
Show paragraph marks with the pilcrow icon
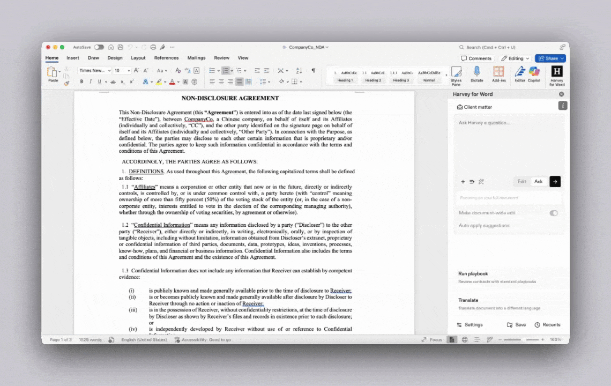tap(314, 71)
